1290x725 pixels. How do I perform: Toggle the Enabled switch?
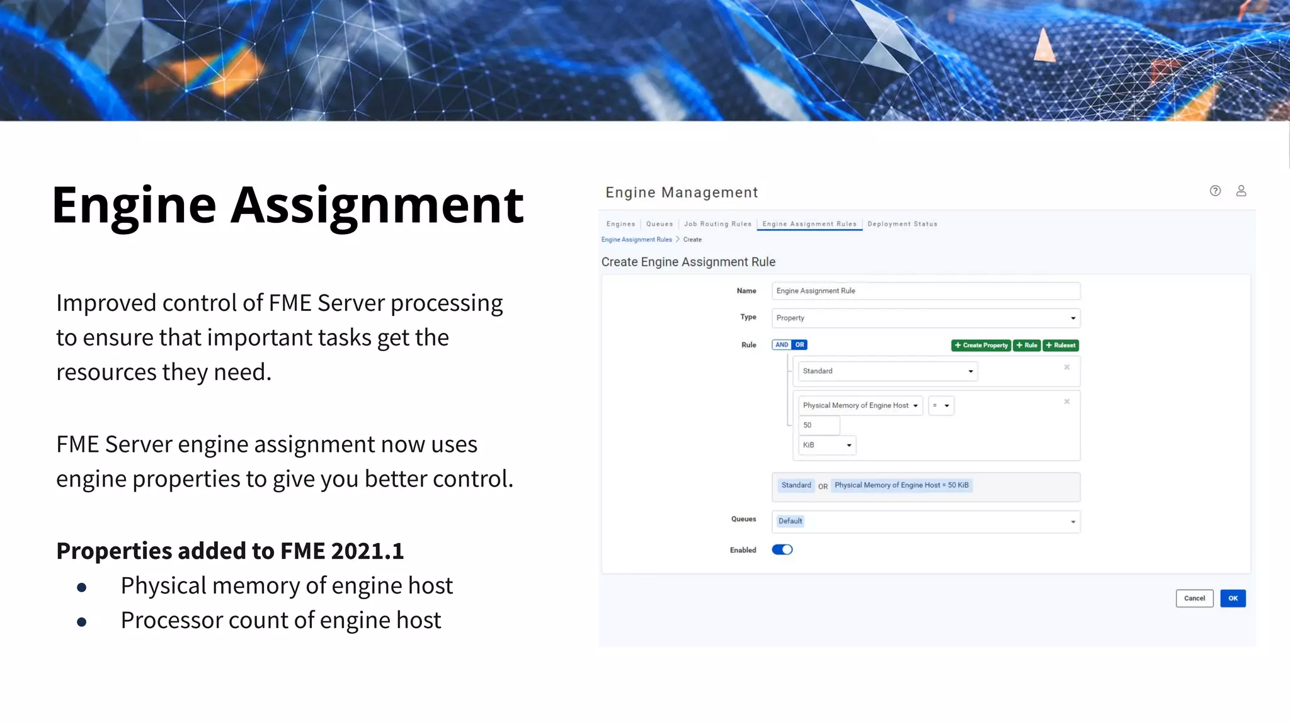[x=782, y=550]
